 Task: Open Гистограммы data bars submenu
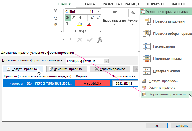click(x=166, y=46)
